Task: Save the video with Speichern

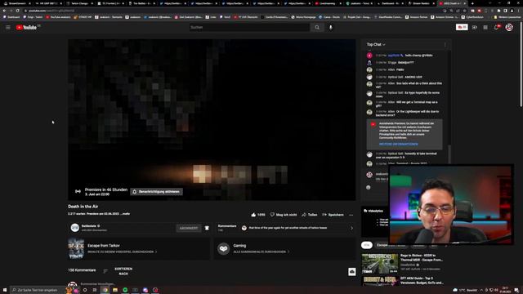Action: pyautogui.click(x=333, y=215)
